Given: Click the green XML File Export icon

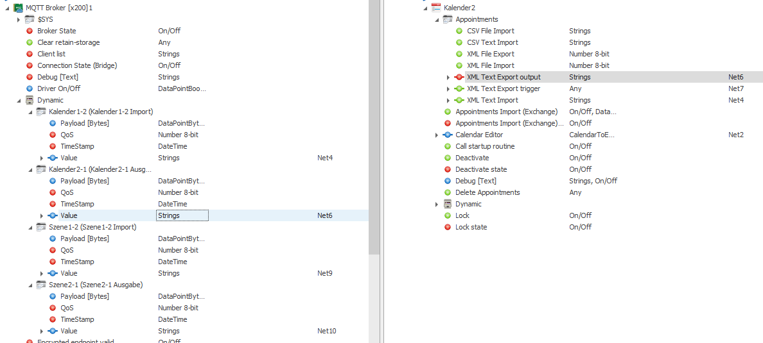Looking at the screenshot, I should (459, 54).
